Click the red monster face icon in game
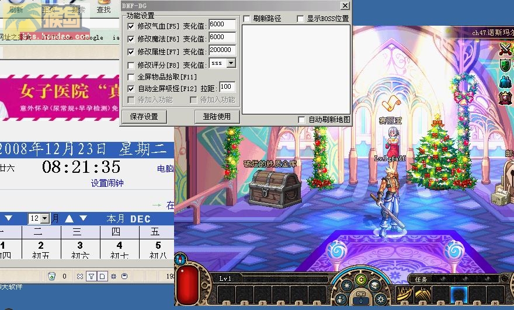Viewport: 514px width, 310px height. [505, 98]
